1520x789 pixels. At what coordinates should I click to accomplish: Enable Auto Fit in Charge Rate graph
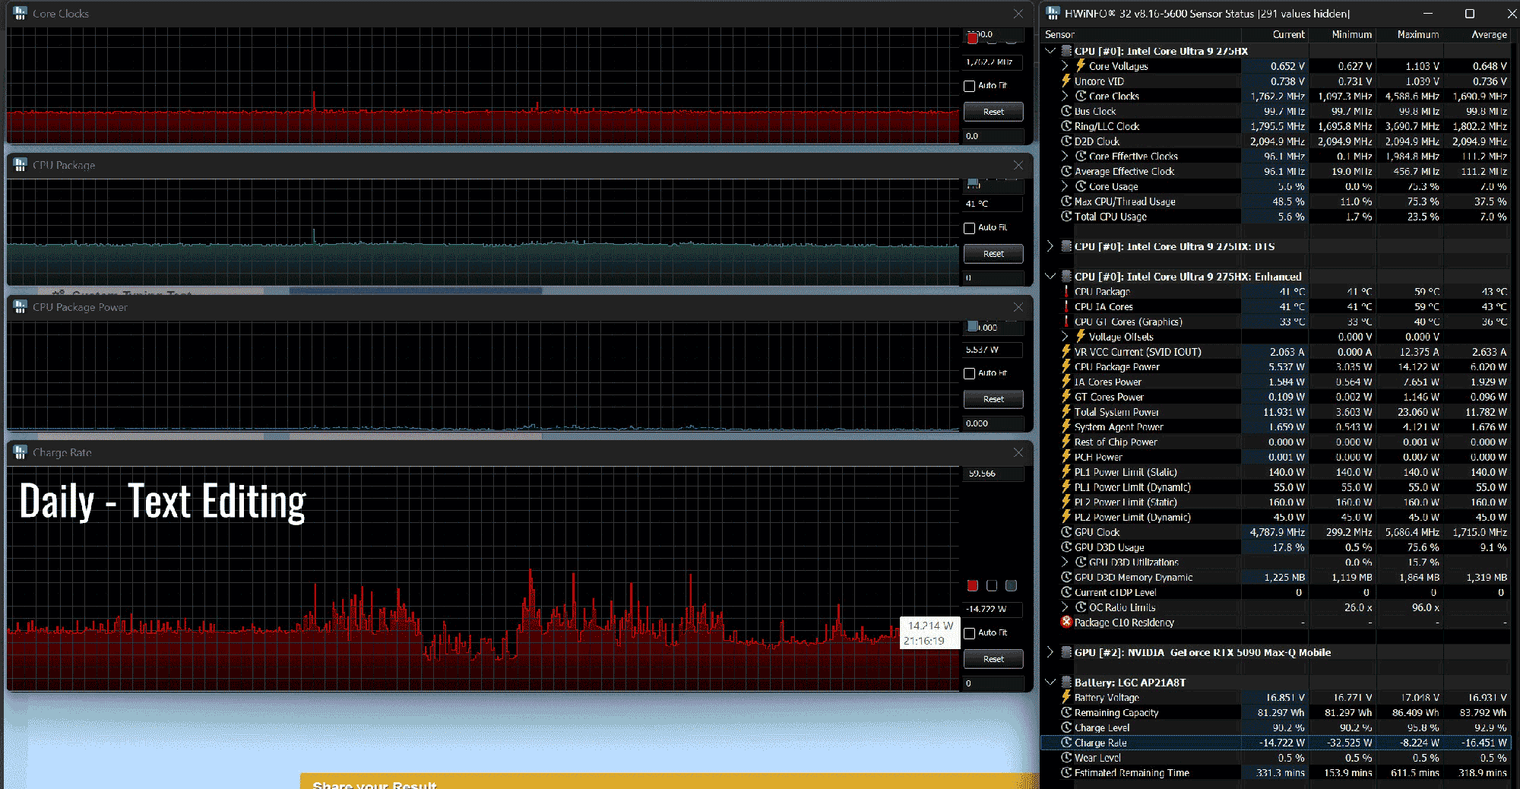coord(969,633)
